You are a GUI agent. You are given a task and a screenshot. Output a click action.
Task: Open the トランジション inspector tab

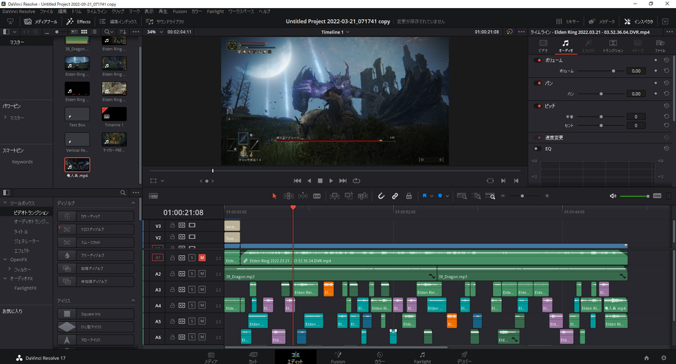point(613,46)
